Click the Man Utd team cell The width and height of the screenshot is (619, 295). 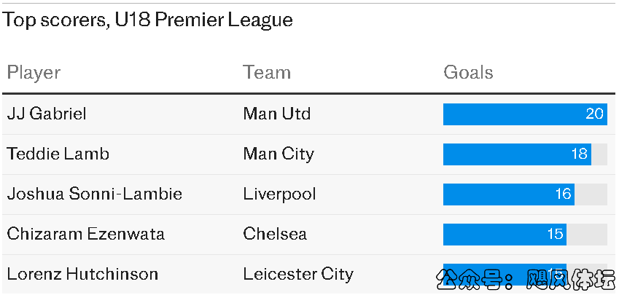click(x=277, y=114)
